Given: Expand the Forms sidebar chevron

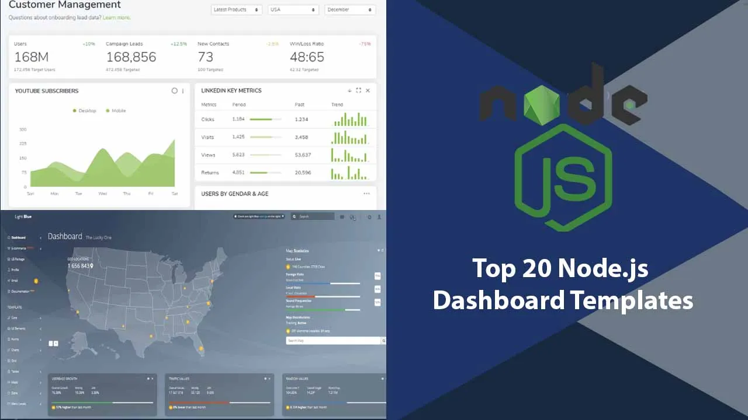Looking at the screenshot, I should [40, 339].
